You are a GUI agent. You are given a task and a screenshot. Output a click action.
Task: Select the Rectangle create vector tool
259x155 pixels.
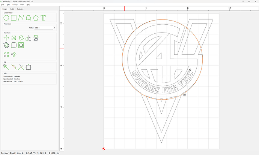(x=14, y=18)
